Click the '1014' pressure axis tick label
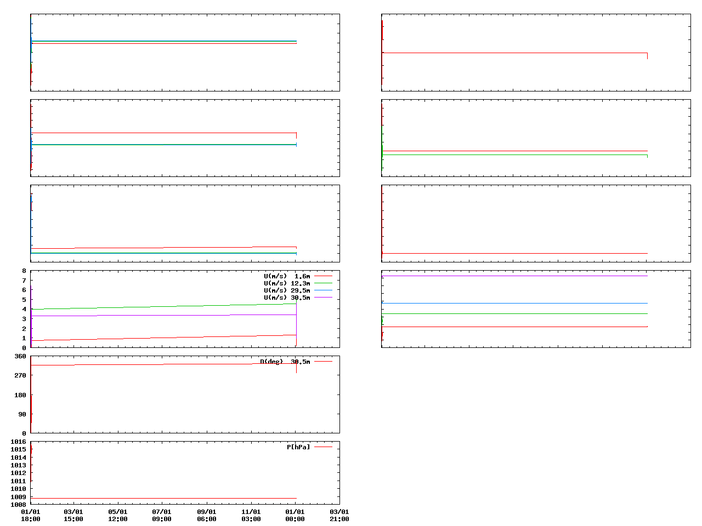702x526 pixels. coord(19,458)
